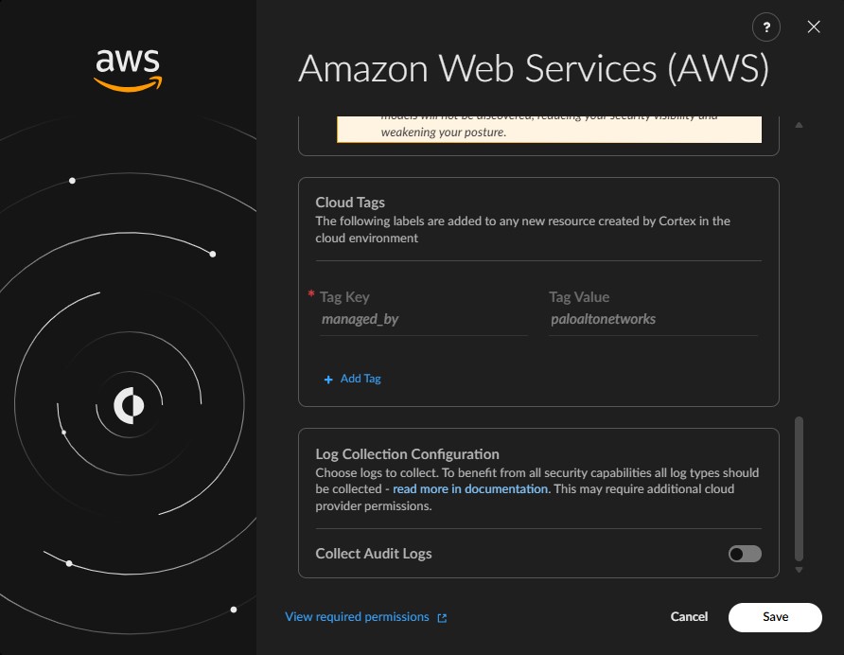
Task: Open View required permissions link
Action: [x=357, y=617]
